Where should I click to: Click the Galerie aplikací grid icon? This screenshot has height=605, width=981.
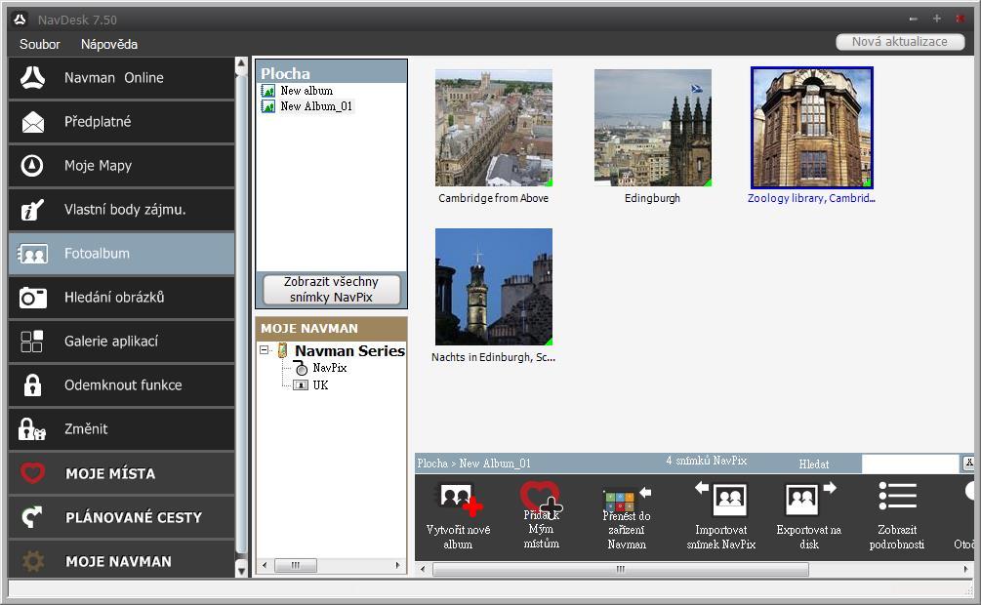32,342
